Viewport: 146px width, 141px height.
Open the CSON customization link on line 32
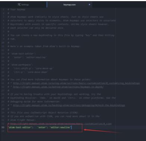coord(61,124)
